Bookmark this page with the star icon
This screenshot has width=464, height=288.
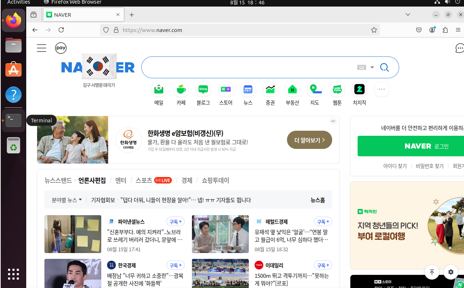click(374, 30)
